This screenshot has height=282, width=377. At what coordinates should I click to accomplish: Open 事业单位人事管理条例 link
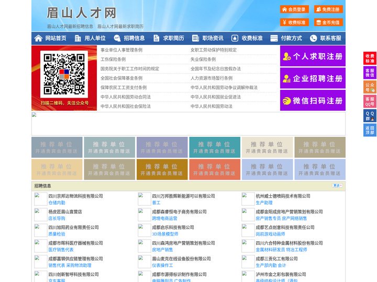coord(121,50)
